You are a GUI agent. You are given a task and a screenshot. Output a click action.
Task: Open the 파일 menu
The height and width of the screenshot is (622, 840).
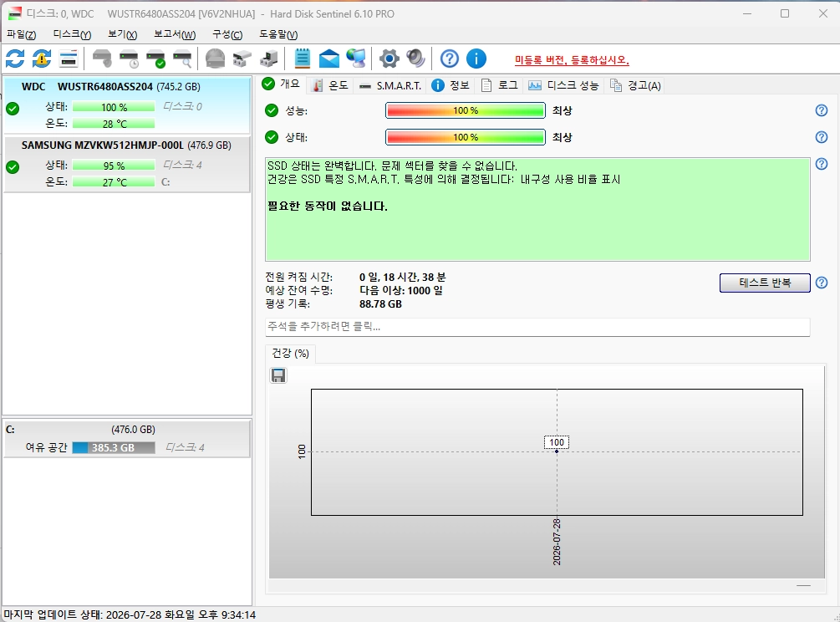22,34
